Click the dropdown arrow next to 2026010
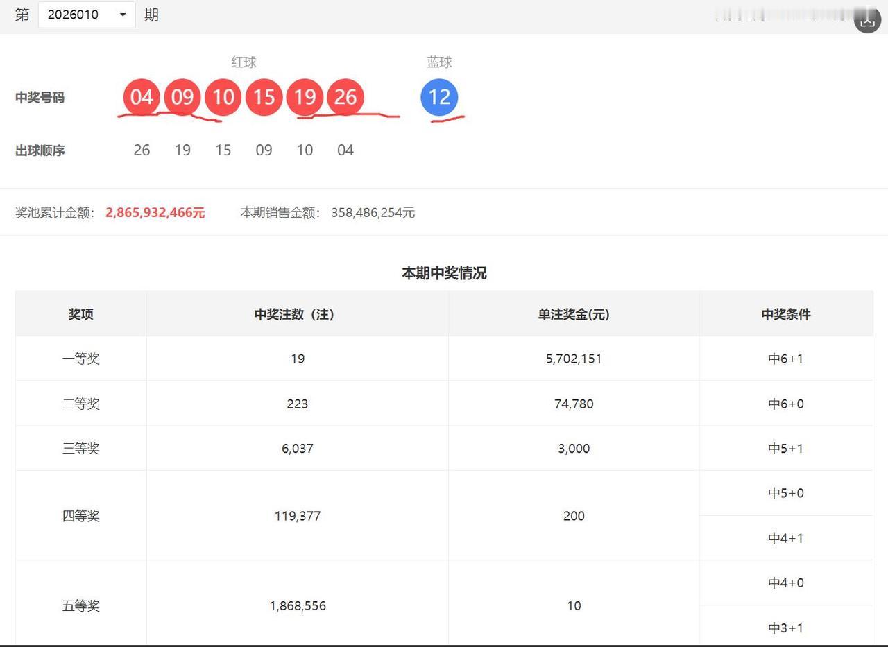888x647 pixels. (x=123, y=14)
